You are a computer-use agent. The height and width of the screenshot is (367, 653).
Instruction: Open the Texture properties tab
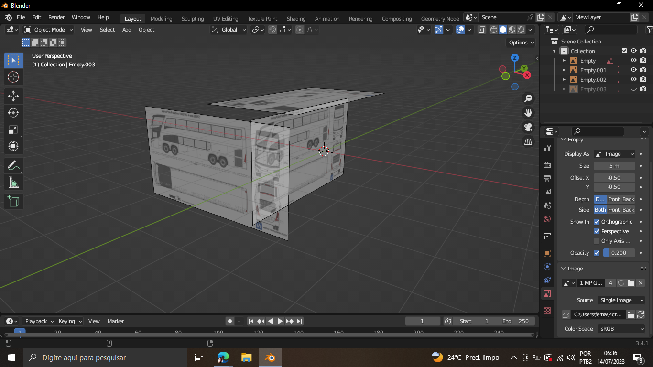pyautogui.click(x=547, y=311)
